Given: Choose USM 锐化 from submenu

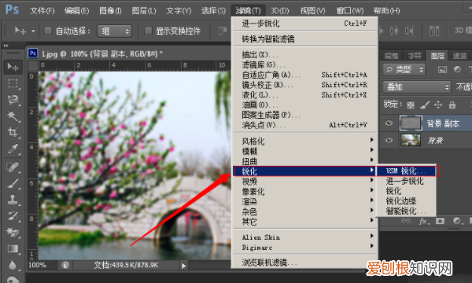Looking at the screenshot, I should [407, 171].
